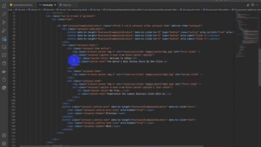Click the 'carousel-control-next' class value on line 106
The image size is (261, 147).
coord(95,120)
